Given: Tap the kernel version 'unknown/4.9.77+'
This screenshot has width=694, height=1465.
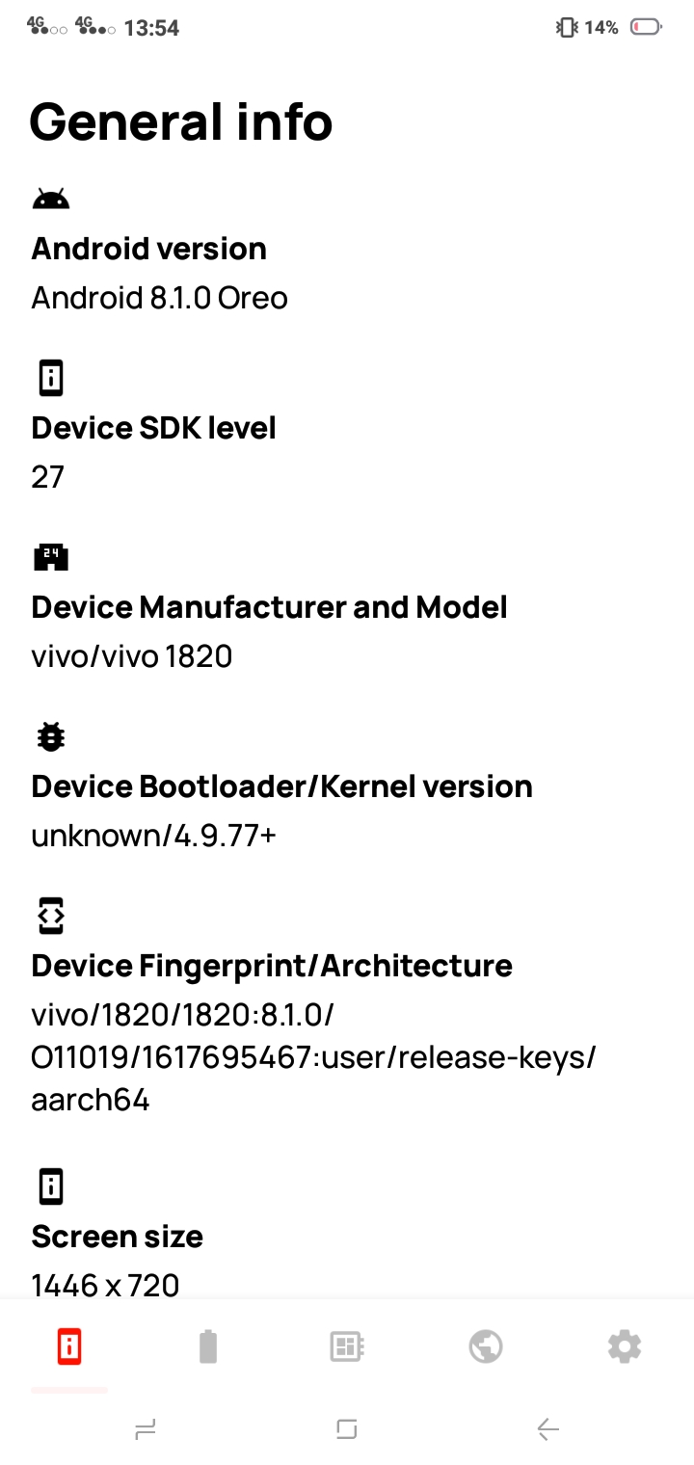Looking at the screenshot, I should [154, 836].
